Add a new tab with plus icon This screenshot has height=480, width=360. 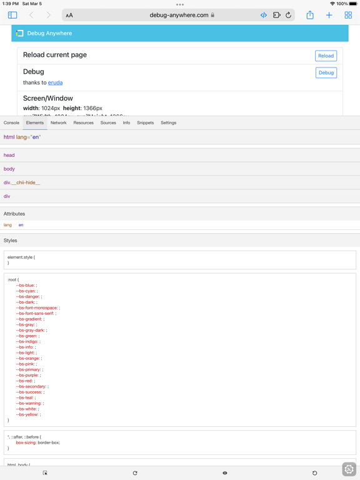point(329,15)
